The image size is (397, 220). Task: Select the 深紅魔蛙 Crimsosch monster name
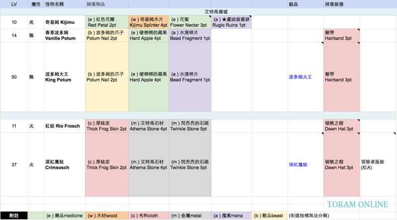pos(65,165)
